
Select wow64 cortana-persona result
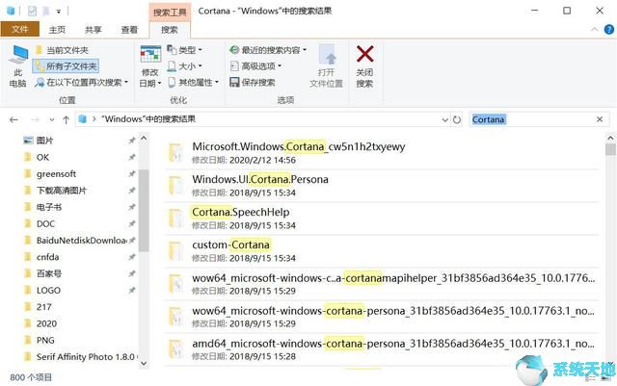coord(382,317)
